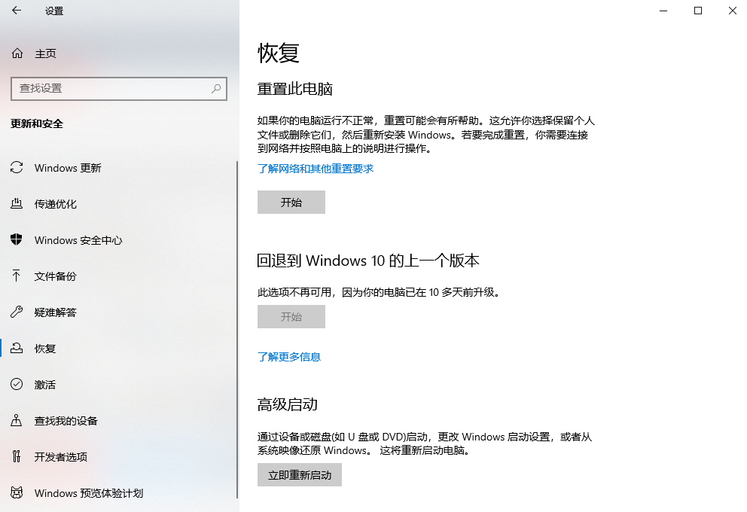This screenshot has width=747, height=512.
Task: Click inside the 查找设置 search field
Action: pos(113,89)
